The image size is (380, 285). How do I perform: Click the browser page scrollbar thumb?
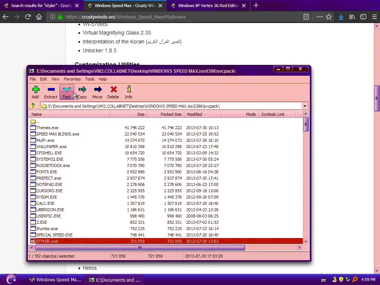377,98
